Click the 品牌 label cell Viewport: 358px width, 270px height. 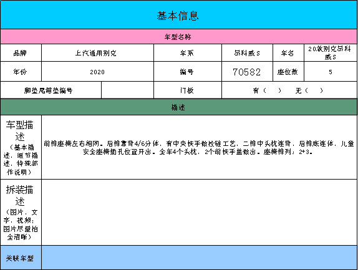point(21,53)
